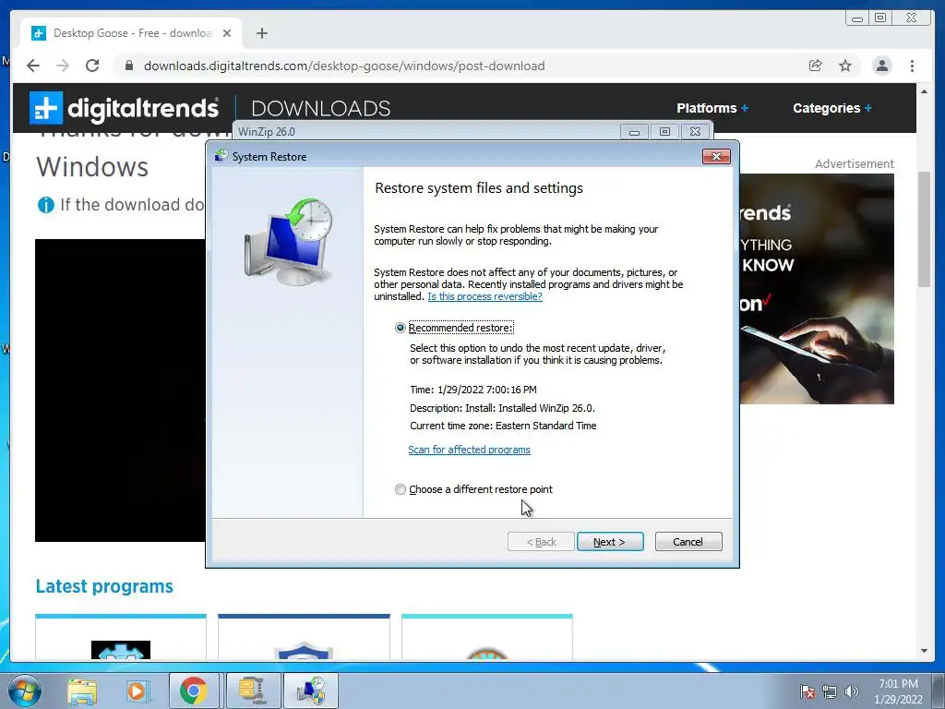Open Windows Explorer from the taskbar
The image size is (945, 709).
82,691
